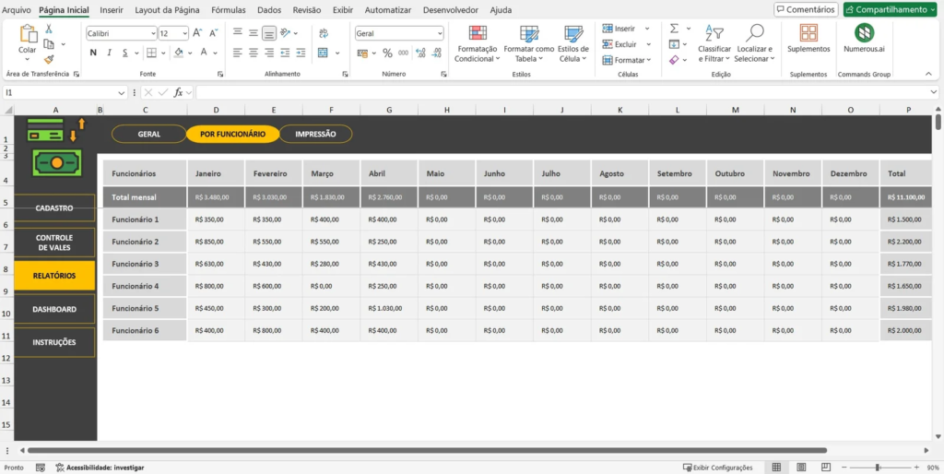Select the IMPRESSÃO report button

coord(315,134)
